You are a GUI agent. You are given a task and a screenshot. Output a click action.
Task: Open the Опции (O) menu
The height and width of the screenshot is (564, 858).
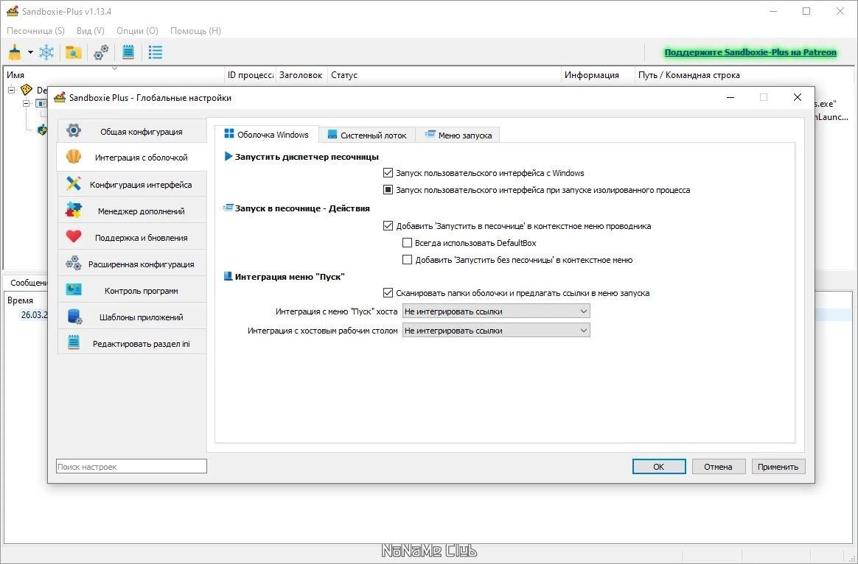[x=137, y=31]
